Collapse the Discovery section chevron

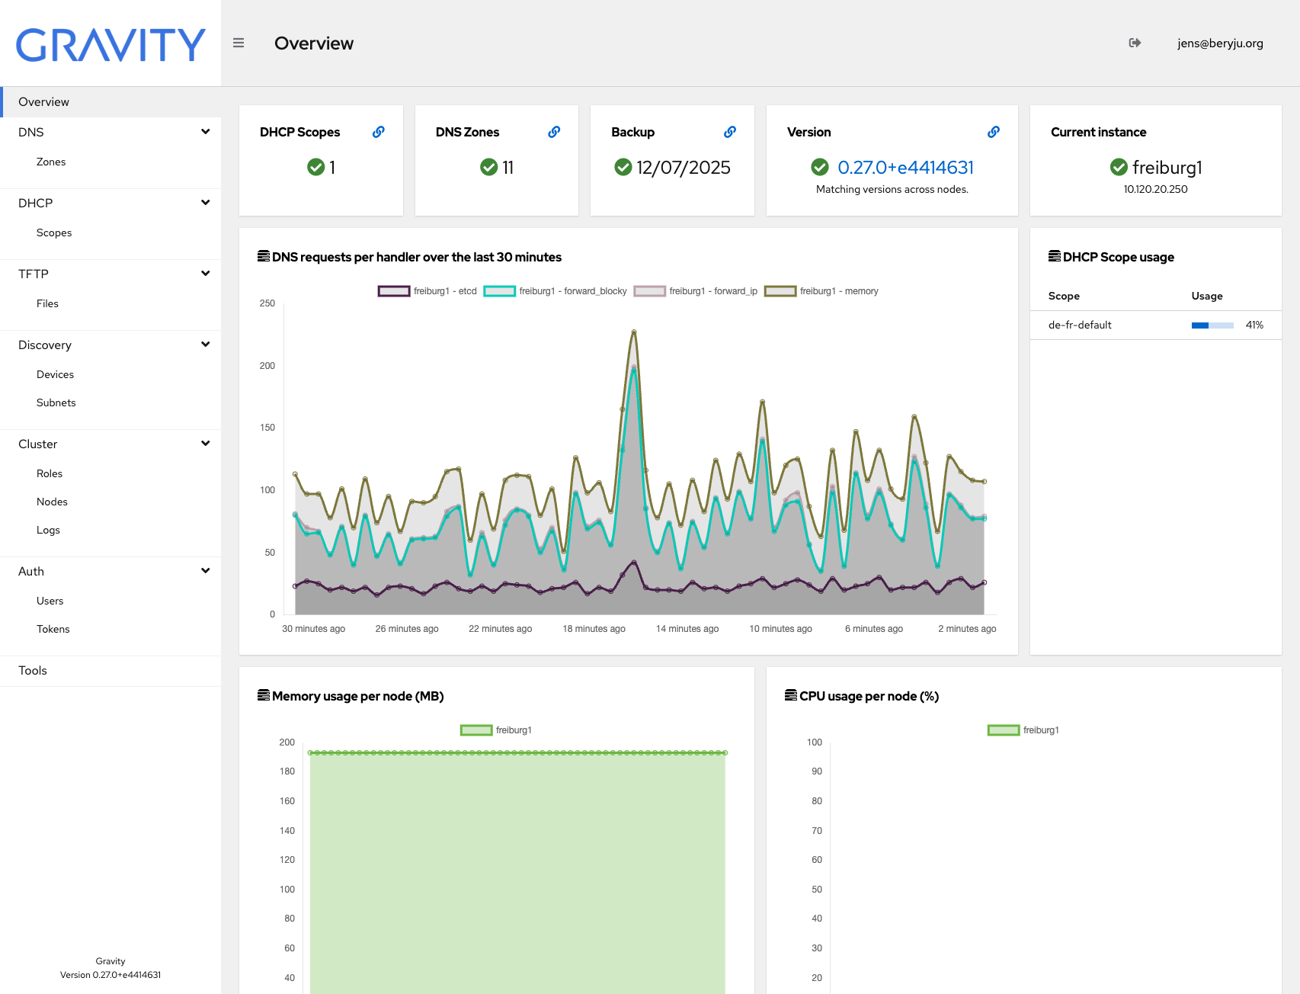click(205, 345)
